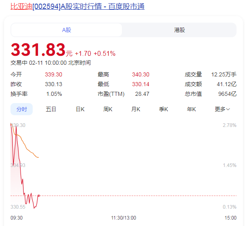Viewport: 245px width, 226px height.
Task: Select the 分时 chart tab
Action: (21, 109)
